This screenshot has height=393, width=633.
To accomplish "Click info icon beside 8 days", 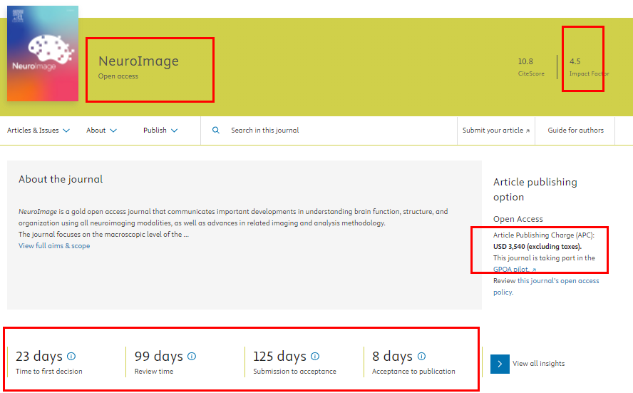I will pyautogui.click(x=421, y=356).
